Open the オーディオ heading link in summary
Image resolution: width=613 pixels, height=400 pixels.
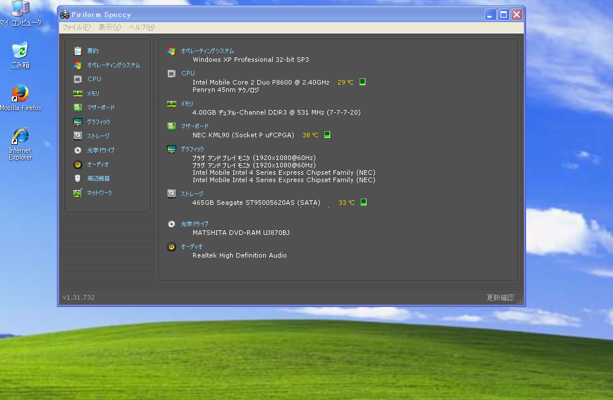tap(191, 247)
